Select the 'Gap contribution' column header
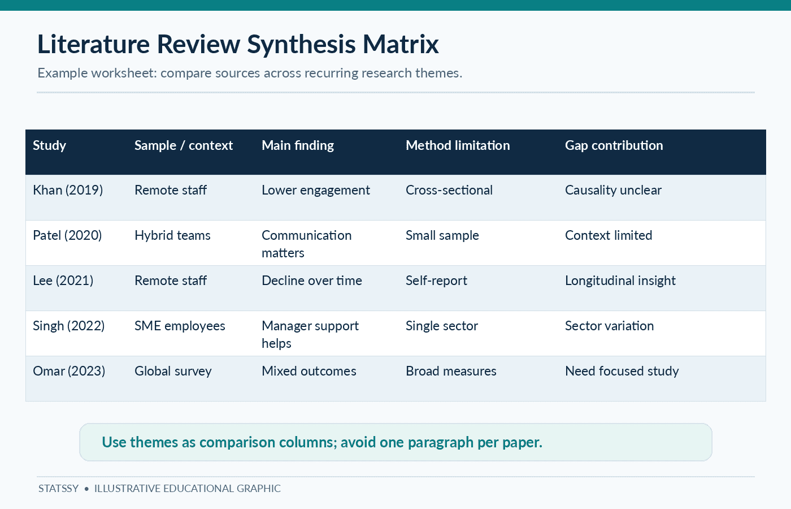 (614, 146)
